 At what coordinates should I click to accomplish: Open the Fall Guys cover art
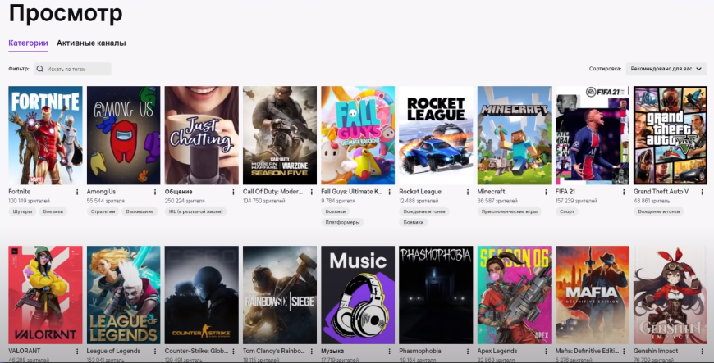click(x=358, y=135)
